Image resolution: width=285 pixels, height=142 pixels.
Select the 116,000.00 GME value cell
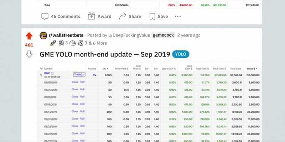(x=253, y=75)
